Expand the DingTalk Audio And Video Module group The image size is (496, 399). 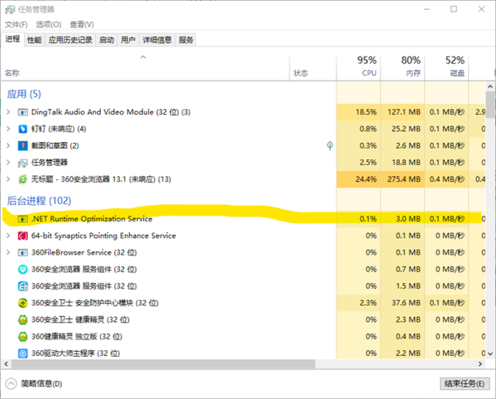[x=8, y=112]
